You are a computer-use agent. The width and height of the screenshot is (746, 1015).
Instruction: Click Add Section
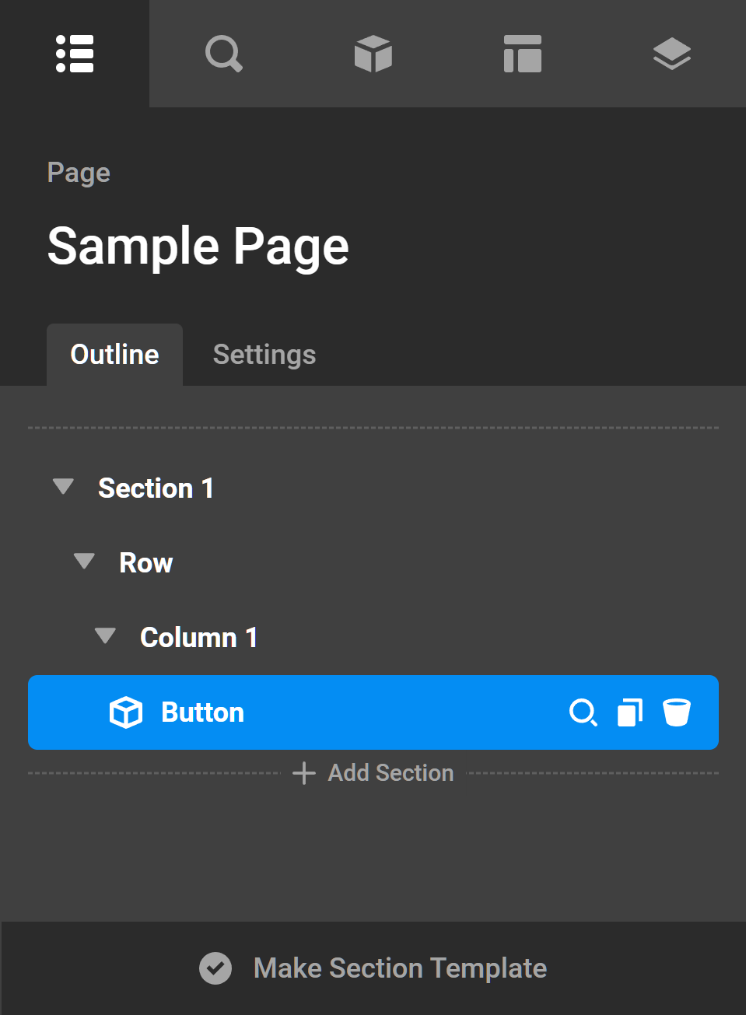tap(374, 773)
